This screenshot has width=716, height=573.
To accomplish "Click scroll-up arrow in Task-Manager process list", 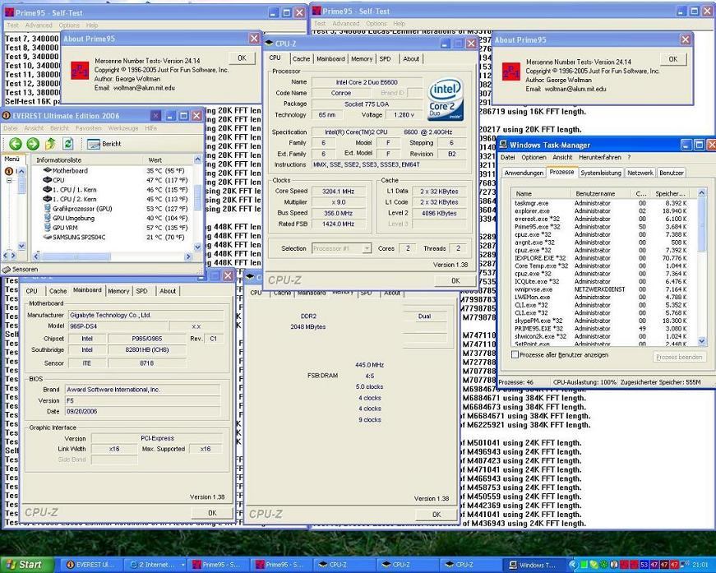I will [702, 193].
